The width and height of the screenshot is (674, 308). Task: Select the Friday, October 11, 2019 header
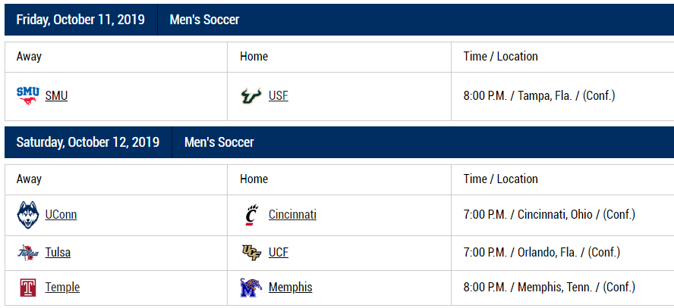pyautogui.click(x=80, y=20)
